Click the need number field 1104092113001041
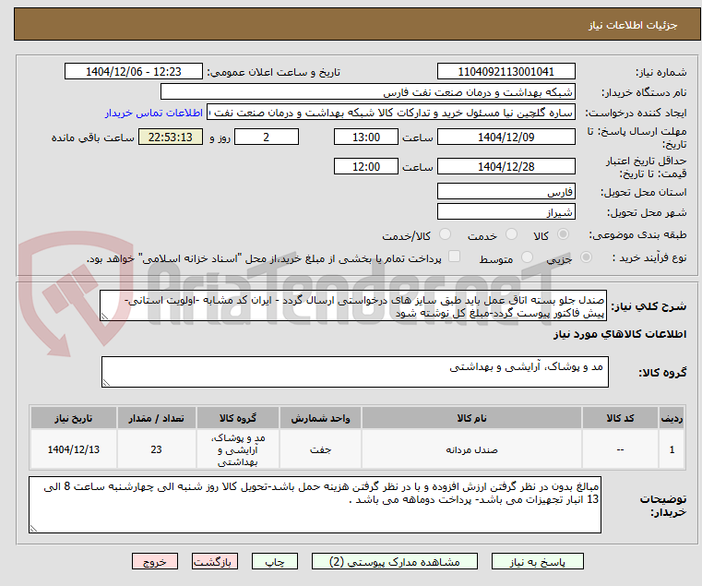The image size is (702, 586). tap(506, 72)
